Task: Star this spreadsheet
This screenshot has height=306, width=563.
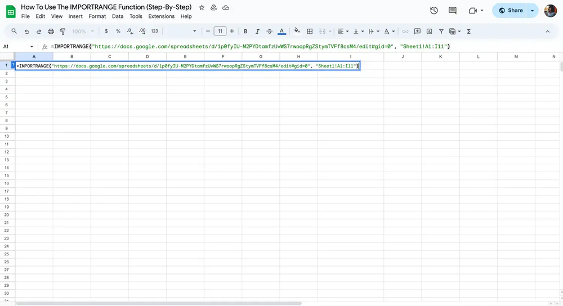Action: (202, 8)
